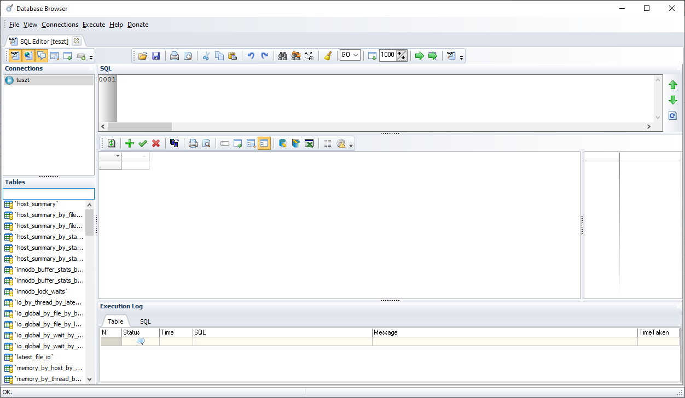This screenshot has height=398, width=685.
Task: Click the Find binoculars icon
Action: pyautogui.click(x=283, y=56)
